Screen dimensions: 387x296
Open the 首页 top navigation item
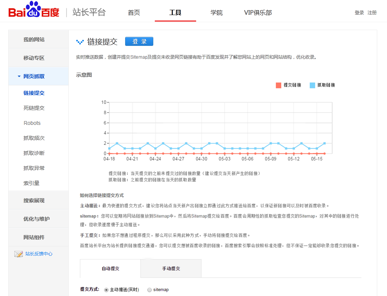pyautogui.click(x=134, y=13)
